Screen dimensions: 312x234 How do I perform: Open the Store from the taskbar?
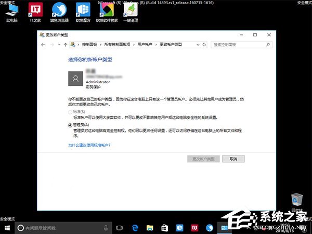tap(164, 228)
